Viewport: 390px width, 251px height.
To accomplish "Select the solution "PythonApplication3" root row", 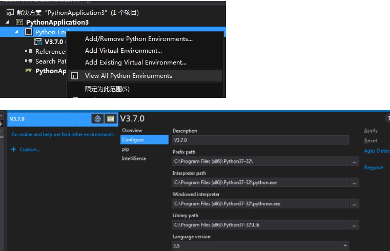I will click(x=77, y=12).
